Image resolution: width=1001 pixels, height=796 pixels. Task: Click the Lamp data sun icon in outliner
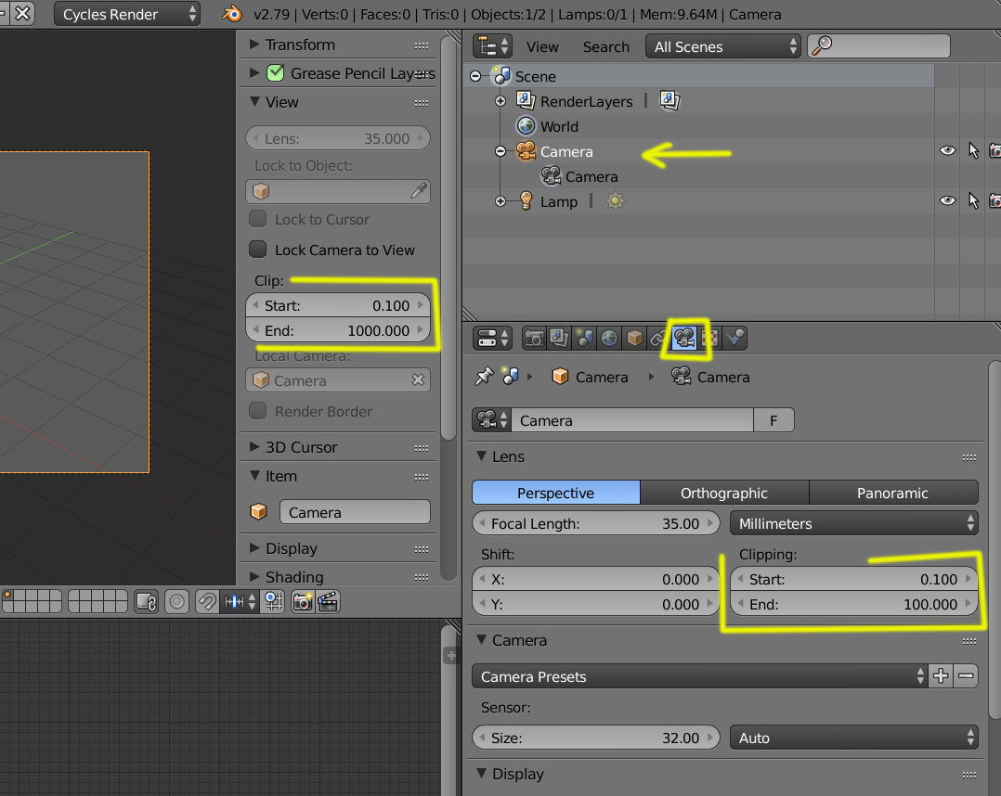point(615,201)
